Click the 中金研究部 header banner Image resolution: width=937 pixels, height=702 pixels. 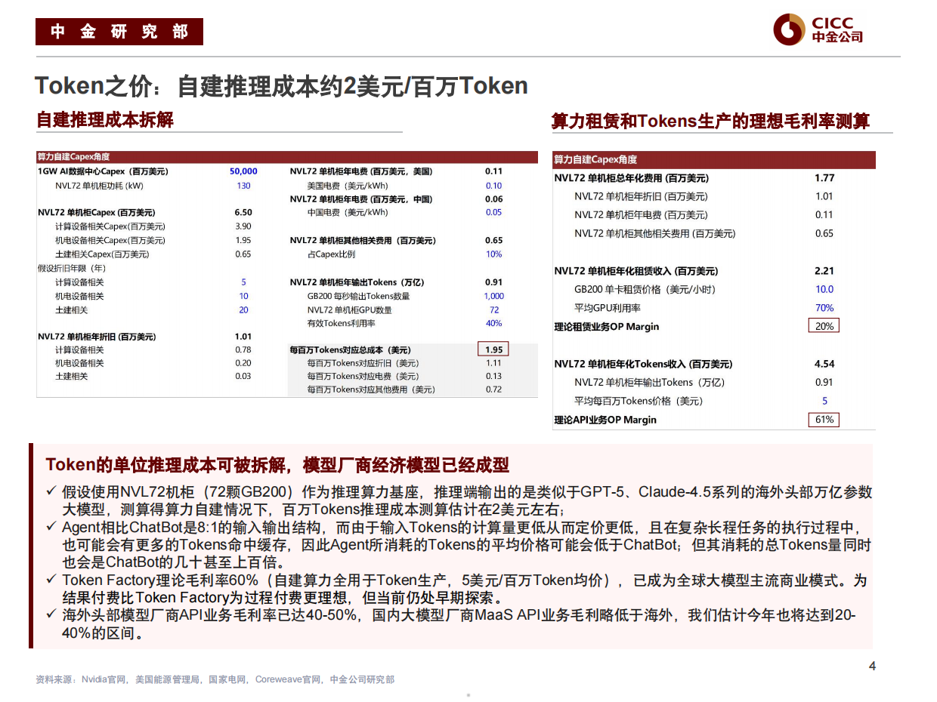coord(119,31)
